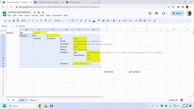Screen dimensions: 194x109
Task: Open the File menu
Action: 9,15
